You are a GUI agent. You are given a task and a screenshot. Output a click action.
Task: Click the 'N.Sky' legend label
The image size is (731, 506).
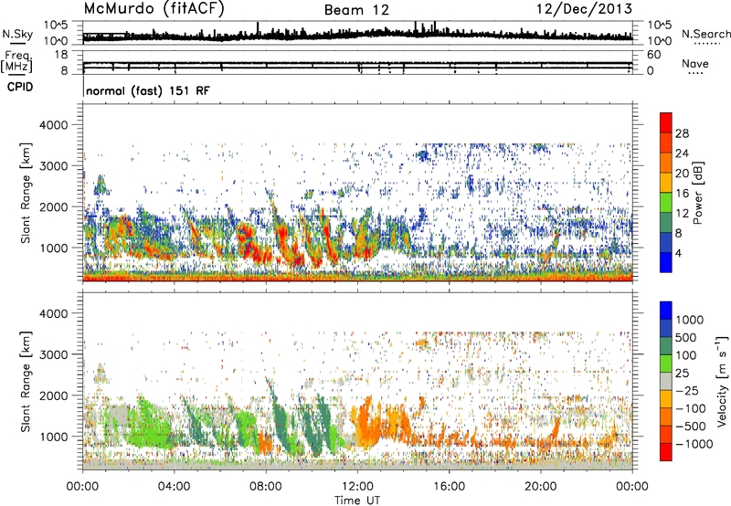point(17,34)
